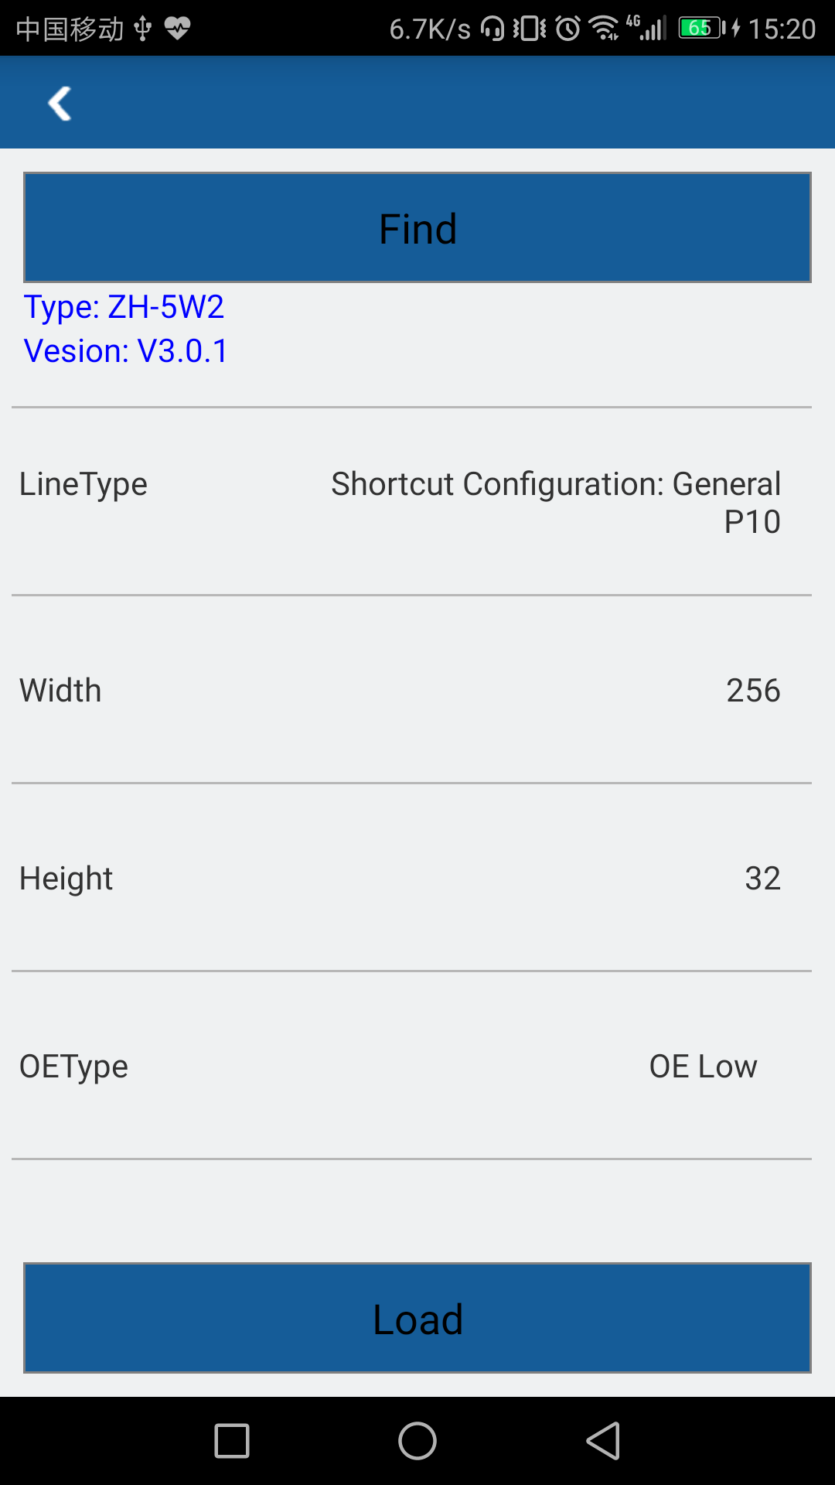Tap the Type: ZH-5W2 text
835x1485 pixels.
point(124,307)
